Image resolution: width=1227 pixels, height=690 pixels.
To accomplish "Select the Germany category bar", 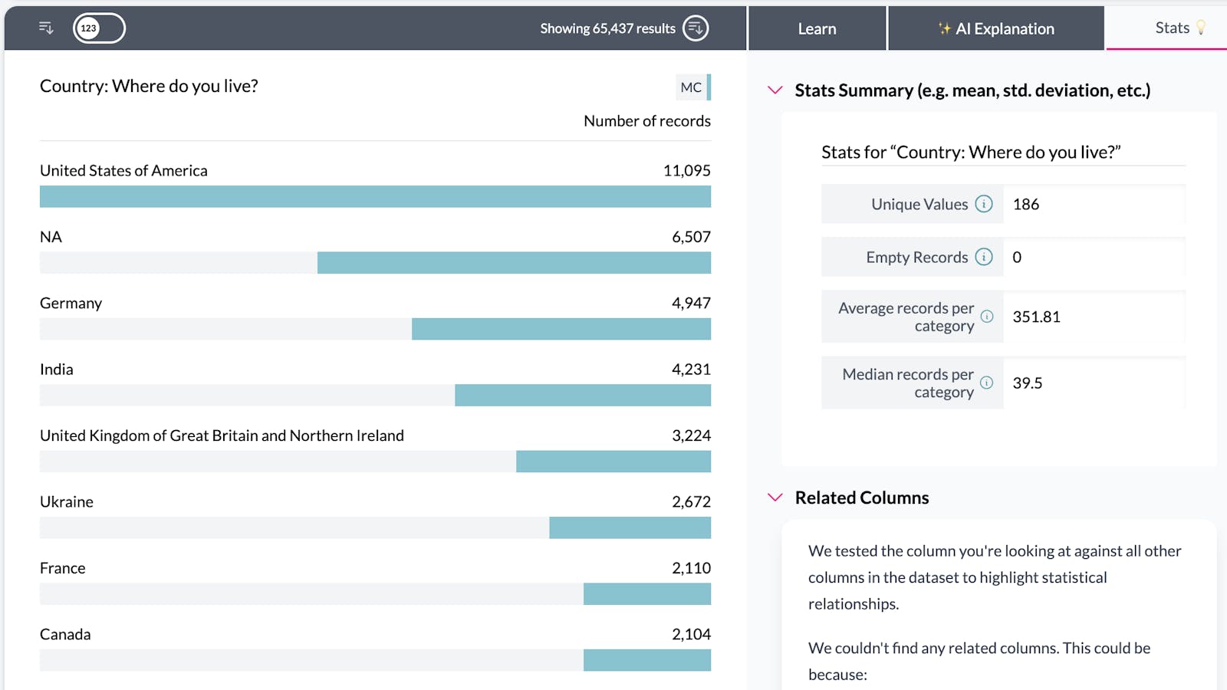I will [x=561, y=329].
